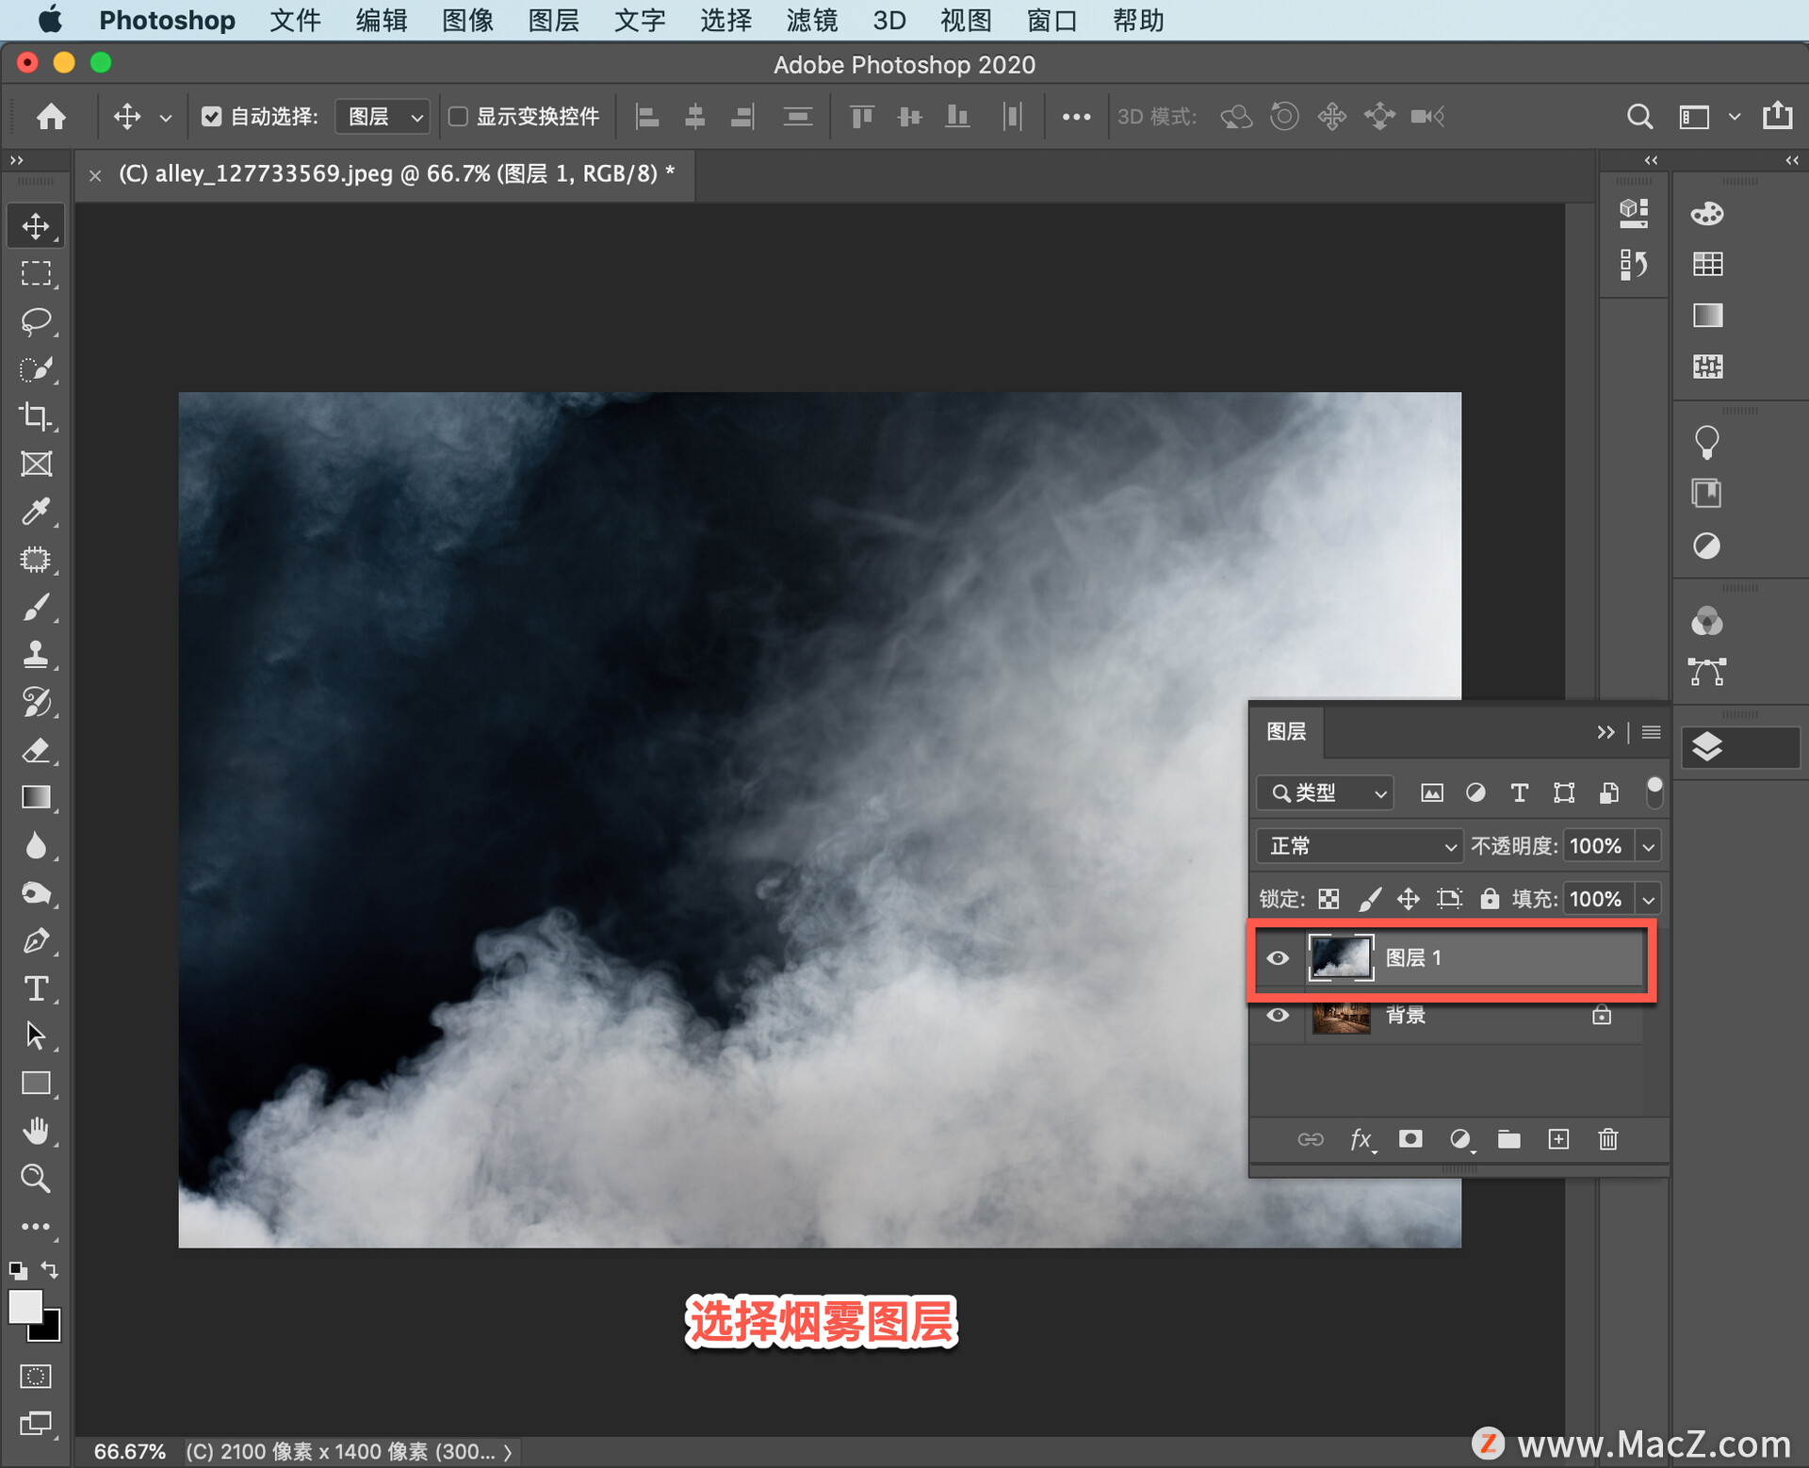Toggle lock image pixels brush icon
The height and width of the screenshot is (1468, 1809).
click(1369, 899)
